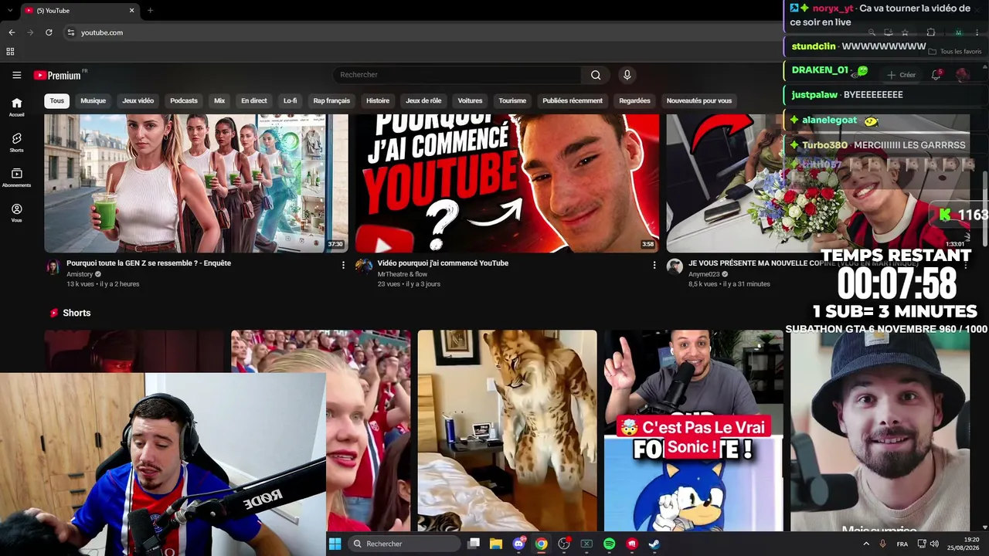Open the Vous profile section
The width and height of the screenshot is (989, 556).
click(x=16, y=213)
